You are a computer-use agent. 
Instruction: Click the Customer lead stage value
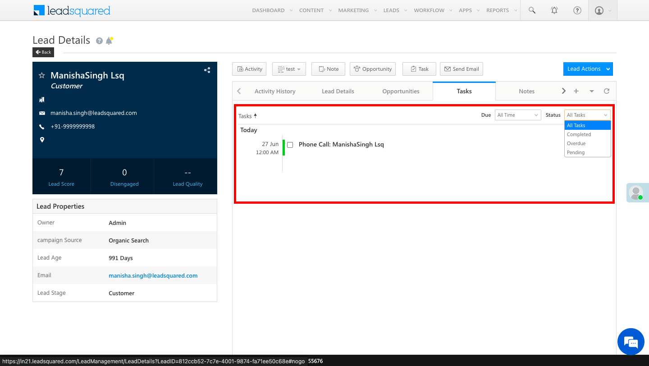point(122,293)
